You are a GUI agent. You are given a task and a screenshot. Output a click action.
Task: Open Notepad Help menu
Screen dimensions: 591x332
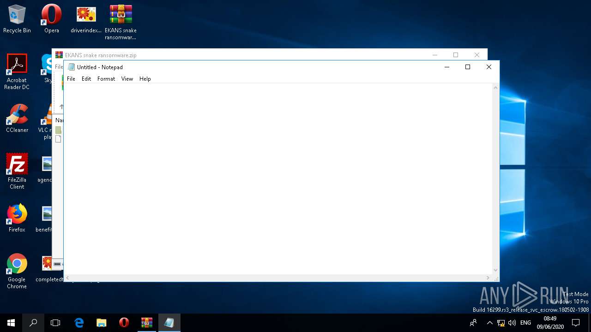pyautogui.click(x=145, y=79)
